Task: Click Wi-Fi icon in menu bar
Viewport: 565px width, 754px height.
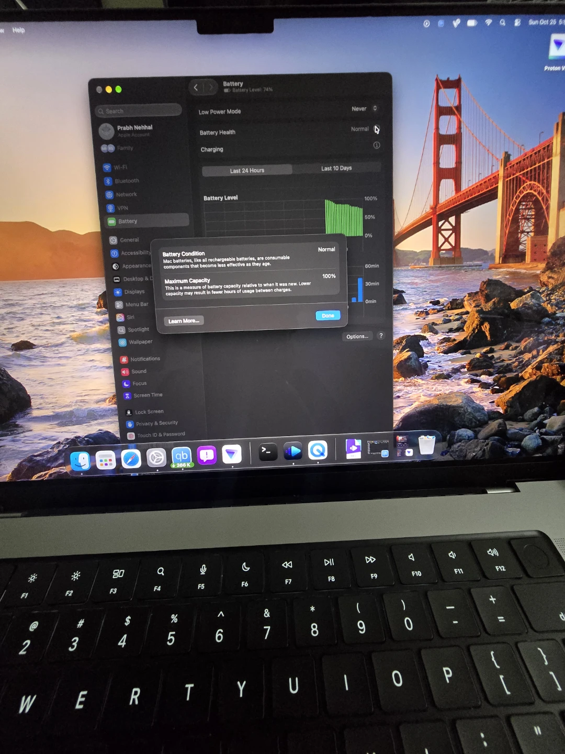Action: pos(488,23)
